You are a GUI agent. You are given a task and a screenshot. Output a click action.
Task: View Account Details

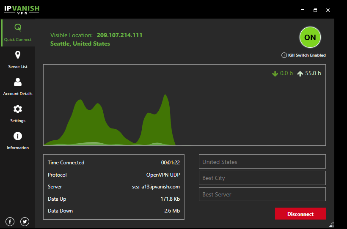click(18, 87)
